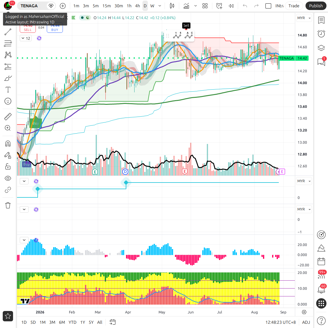Open the layout setup square icon

(268, 6)
